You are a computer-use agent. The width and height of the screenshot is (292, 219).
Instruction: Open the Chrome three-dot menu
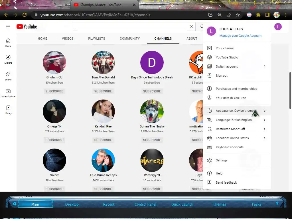286,15
